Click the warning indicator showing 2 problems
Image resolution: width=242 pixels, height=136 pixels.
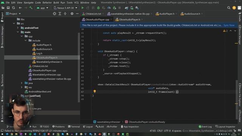tap(225, 31)
